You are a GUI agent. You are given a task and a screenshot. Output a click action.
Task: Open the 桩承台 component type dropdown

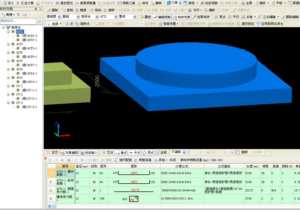tap(97, 17)
